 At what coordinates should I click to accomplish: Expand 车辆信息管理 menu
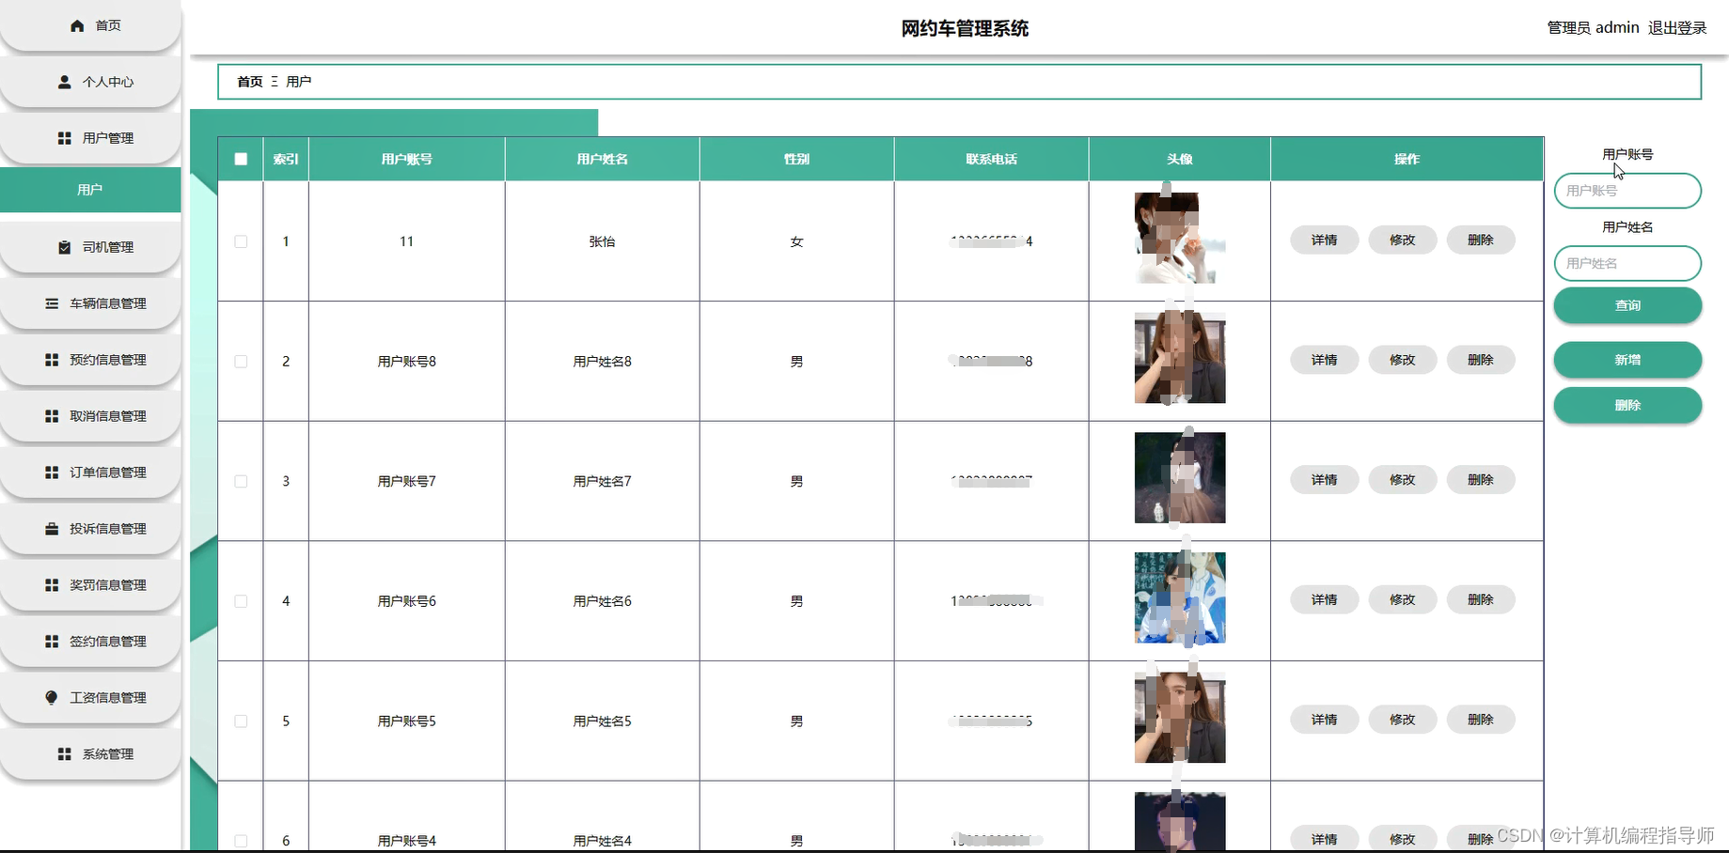[x=90, y=303]
